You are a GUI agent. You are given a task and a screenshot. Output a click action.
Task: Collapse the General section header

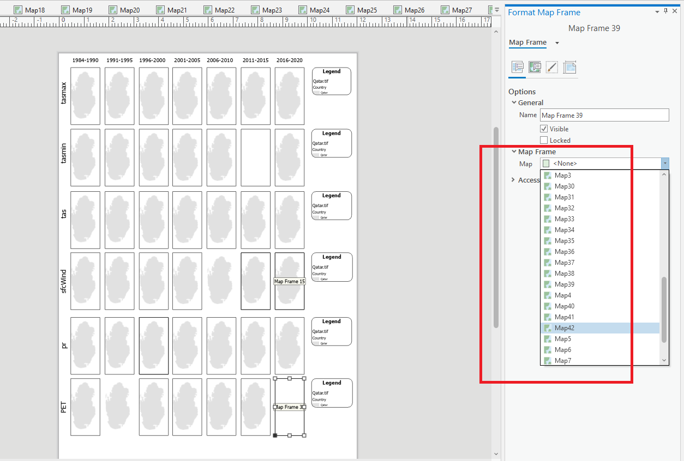pyautogui.click(x=514, y=102)
